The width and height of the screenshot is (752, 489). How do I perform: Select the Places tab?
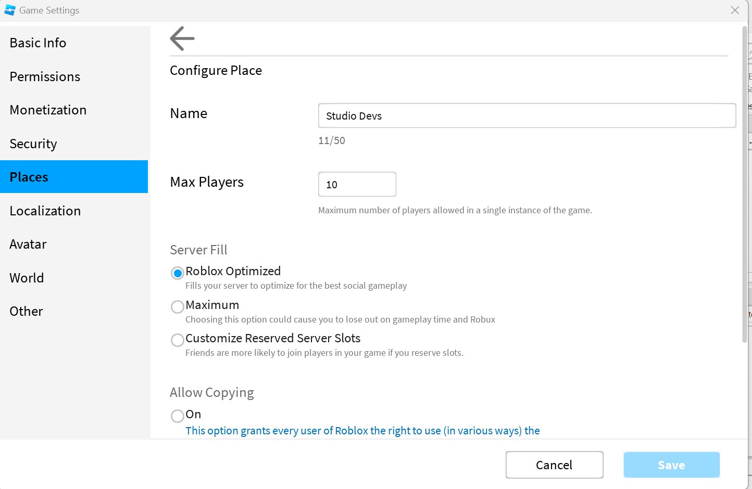[x=29, y=177]
